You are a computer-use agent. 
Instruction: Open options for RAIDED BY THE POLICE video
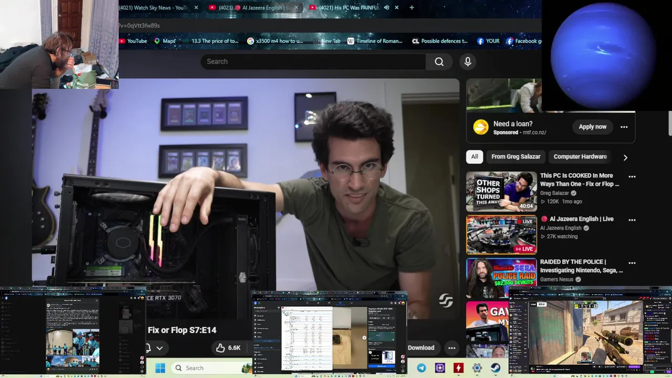click(632, 262)
